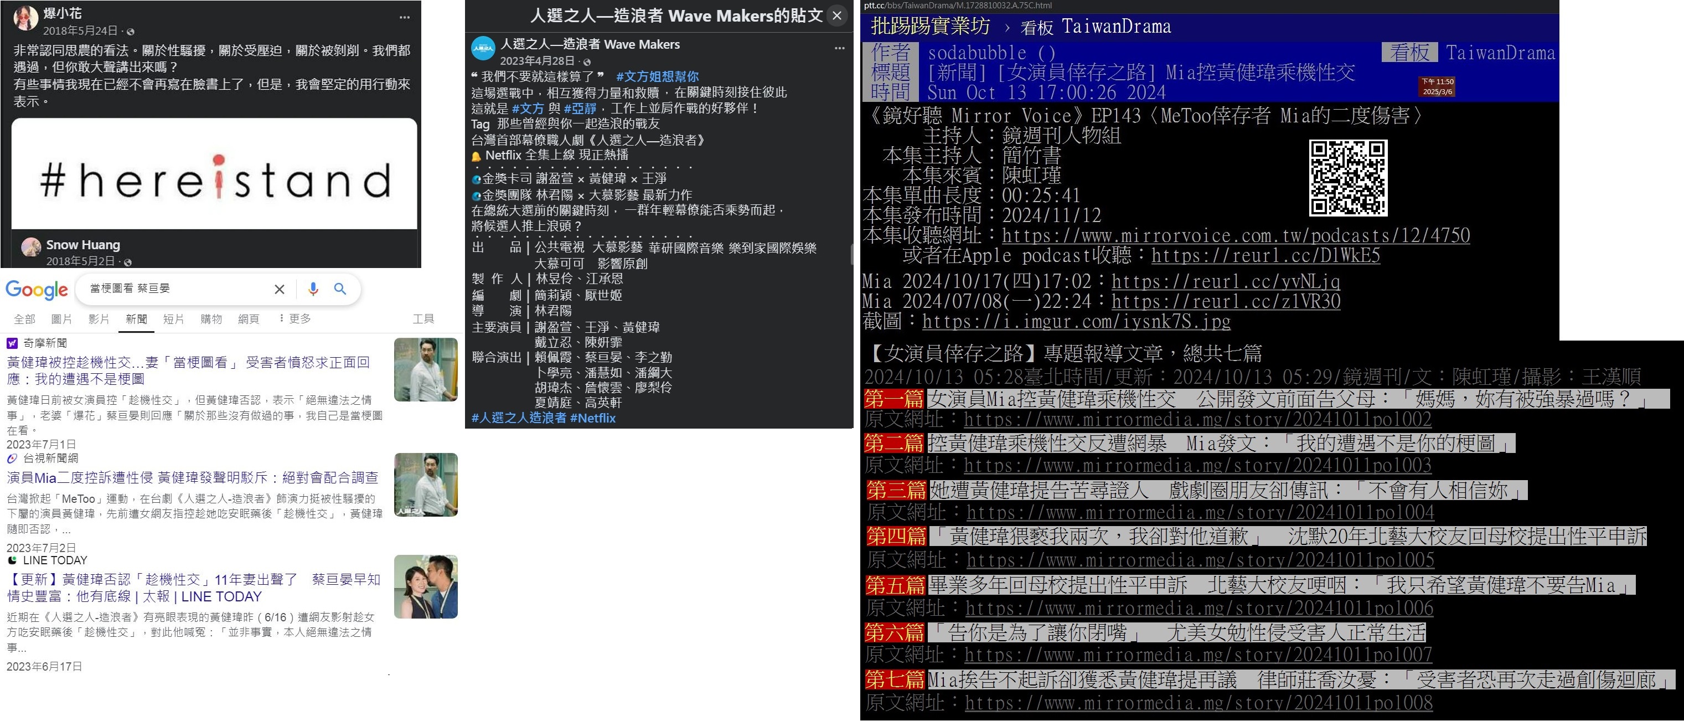Select the 新聞 results tab
This screenshot has width=1684, height=721.
137,319
